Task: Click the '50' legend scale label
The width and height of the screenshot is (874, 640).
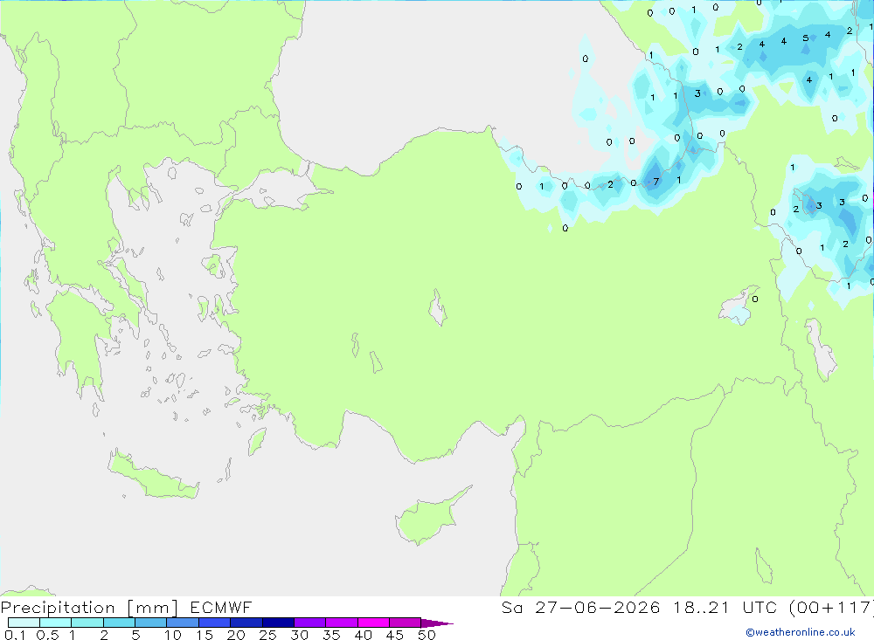Action: [x=427, y=635]
